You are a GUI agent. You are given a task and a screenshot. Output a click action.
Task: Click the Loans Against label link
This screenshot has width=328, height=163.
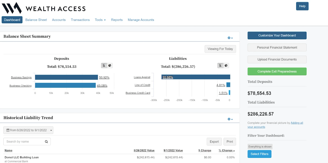142,77
